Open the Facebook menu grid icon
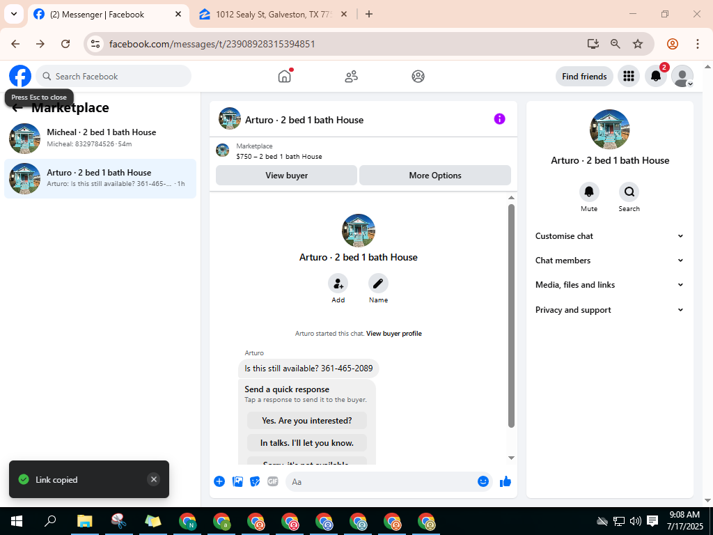Screen dimensions: 713x535 [x=629, y=76]
